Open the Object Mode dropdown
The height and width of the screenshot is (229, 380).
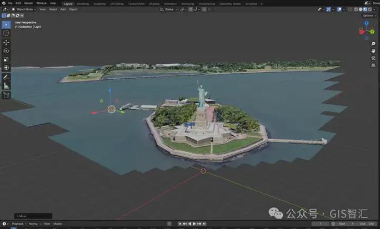click(24, 9)
